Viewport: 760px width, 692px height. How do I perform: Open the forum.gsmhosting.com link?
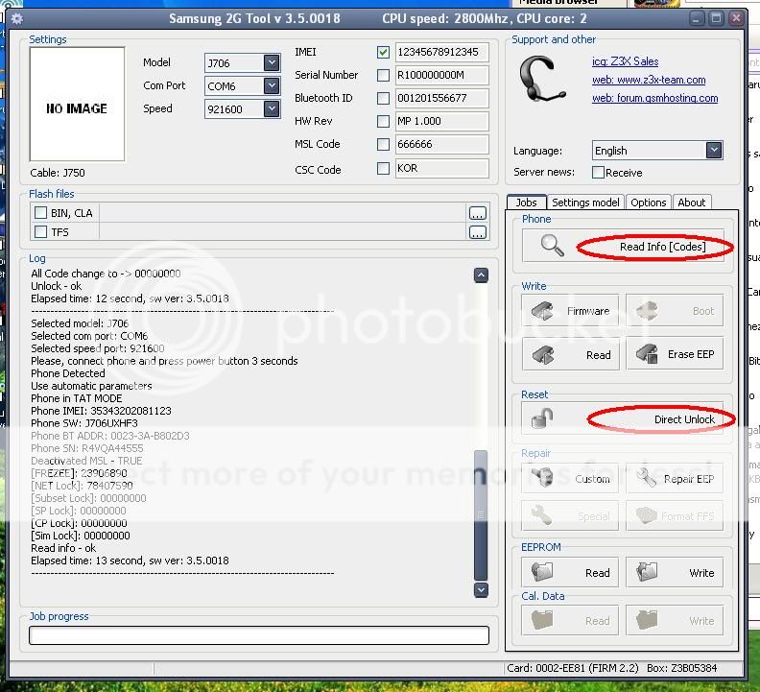click(655, 98)
